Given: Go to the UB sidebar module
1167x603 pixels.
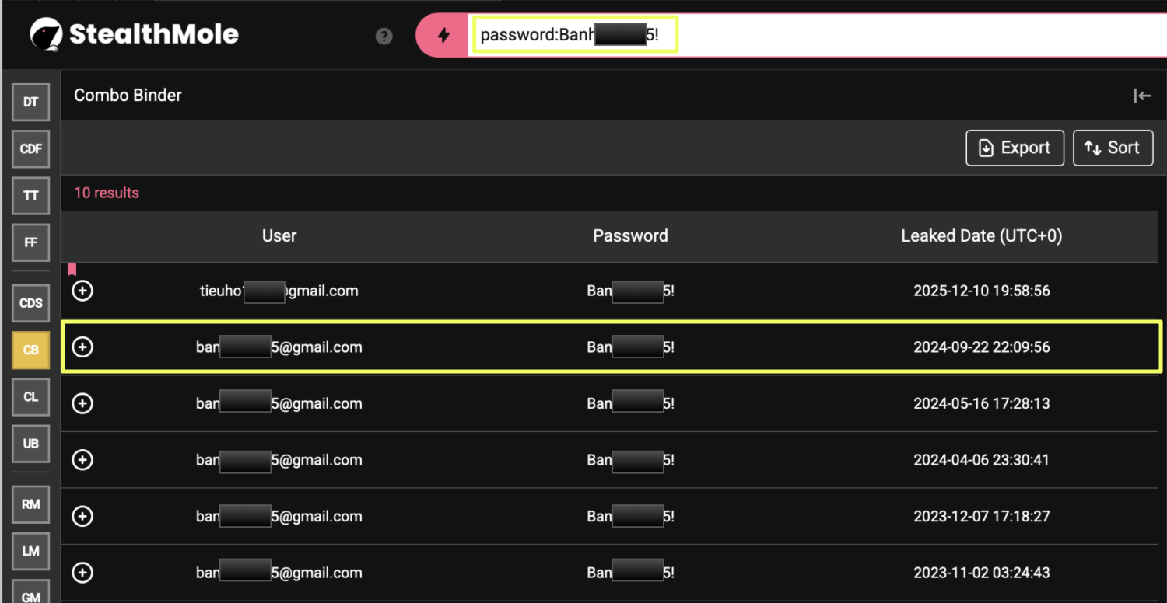Looking at the screenshot, I should pyautogui.click(x=31, y=443).
